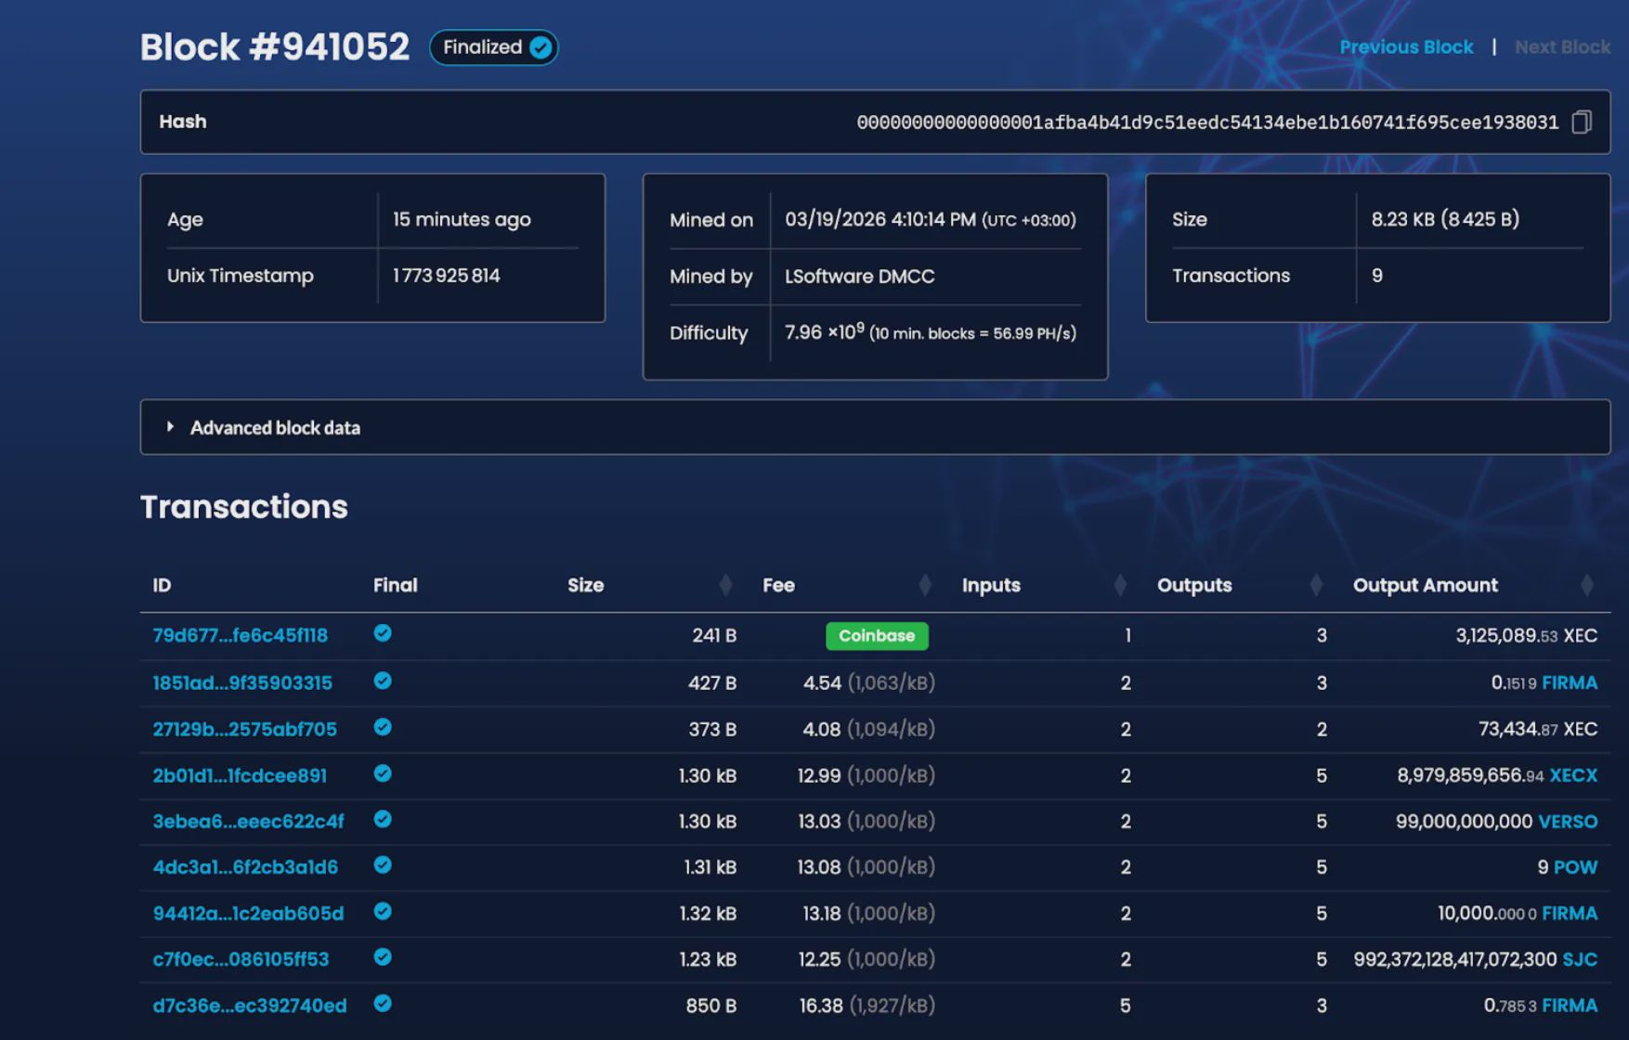
Task: Open transaction 4dc3a1...6f2cb3a1d6
Action: pos(245,866)
